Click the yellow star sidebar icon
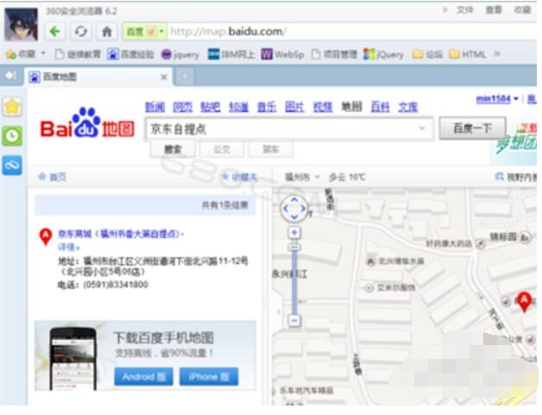Screen dimensions: 542x415 pos(12,106)
